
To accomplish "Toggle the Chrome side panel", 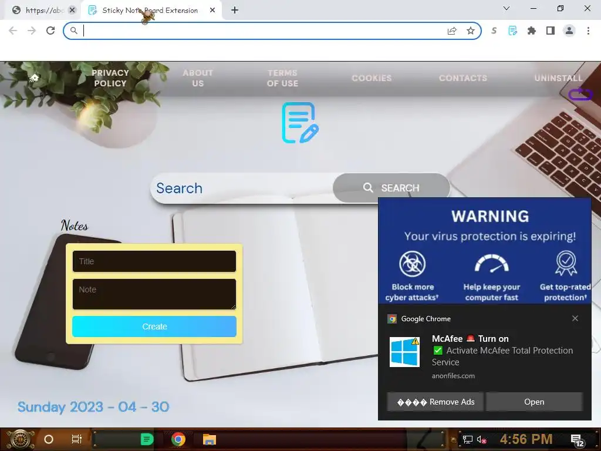I will (551, 31).
